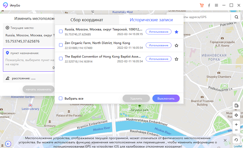Click the начать изменять button
243x148 pixels.
(x=38, y=89)
